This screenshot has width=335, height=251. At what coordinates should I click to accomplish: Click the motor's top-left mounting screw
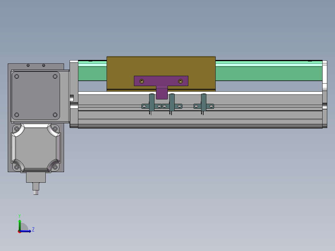click(x=16, y=129)
